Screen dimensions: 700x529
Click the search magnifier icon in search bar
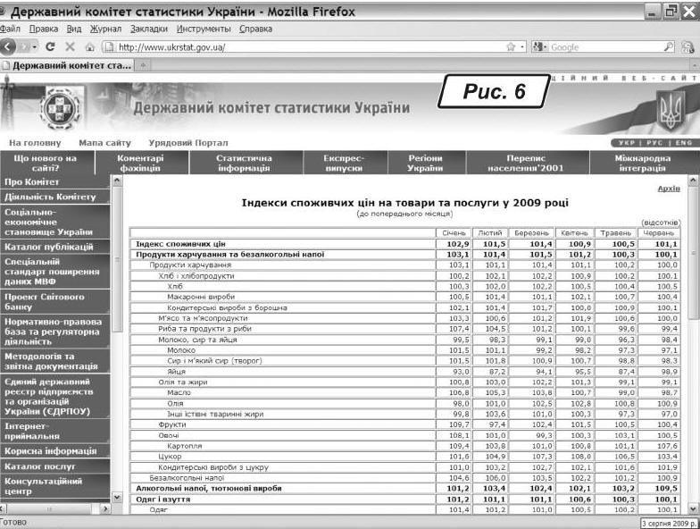point(668,46)
